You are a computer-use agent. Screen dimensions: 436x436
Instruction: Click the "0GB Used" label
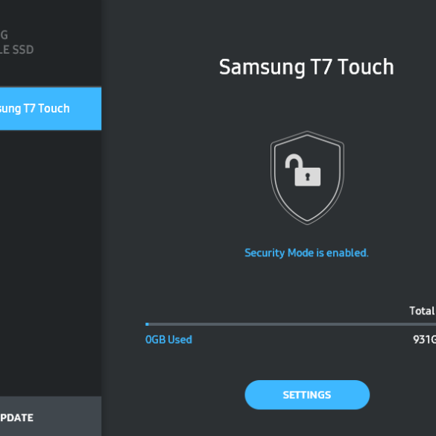pos(168,340)
